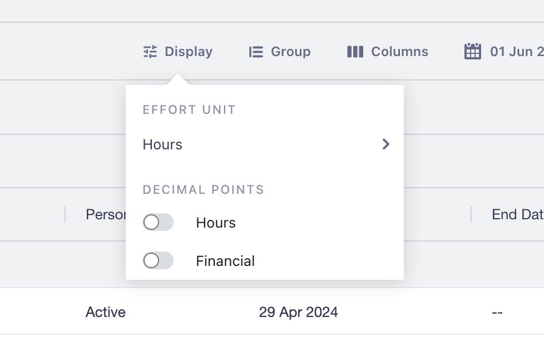Viewport: 544px width, 352px height.
Task: Select the Active status cell
Action: (106, 312)
